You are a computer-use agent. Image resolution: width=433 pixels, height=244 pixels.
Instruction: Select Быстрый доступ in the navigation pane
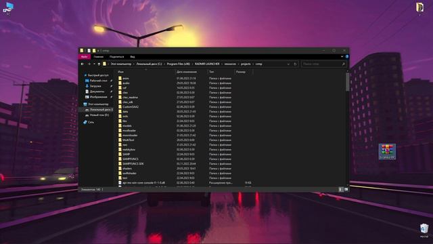click(x=98, y=75)
